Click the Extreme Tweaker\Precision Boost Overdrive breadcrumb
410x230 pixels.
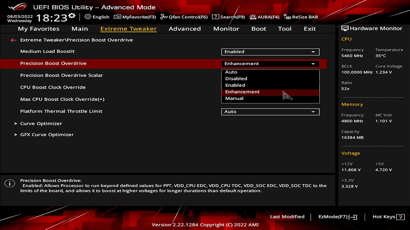tap(77, 40)
